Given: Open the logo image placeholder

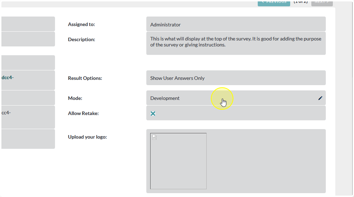Looking at the screenshot, I should pos(178,161).
